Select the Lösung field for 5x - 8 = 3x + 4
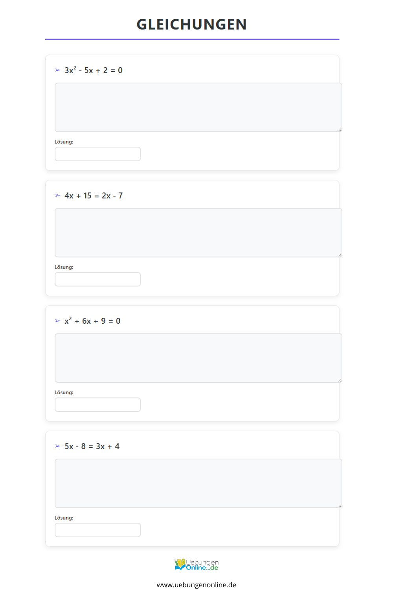 click(98, 530)
